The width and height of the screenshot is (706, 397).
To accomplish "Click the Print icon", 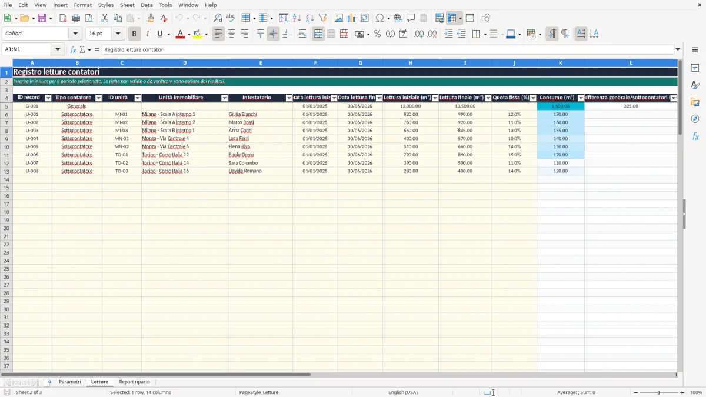I will pos(76,18).
